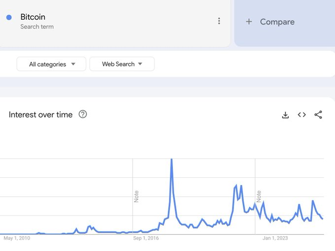
Task: Open the Interest over time help icon
Action: pyautogui.click(x=83, y=114)
